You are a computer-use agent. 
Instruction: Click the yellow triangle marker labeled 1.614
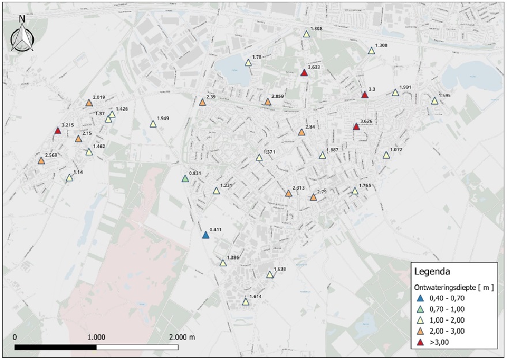[x=246, y=302]
